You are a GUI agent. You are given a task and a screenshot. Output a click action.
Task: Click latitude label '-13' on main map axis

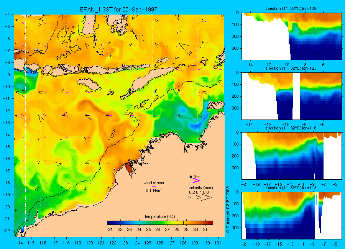6,123
